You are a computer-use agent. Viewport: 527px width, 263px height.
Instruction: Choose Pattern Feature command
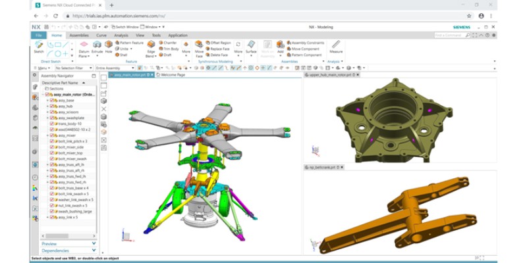pyautogui.click(x=129, y=43)
